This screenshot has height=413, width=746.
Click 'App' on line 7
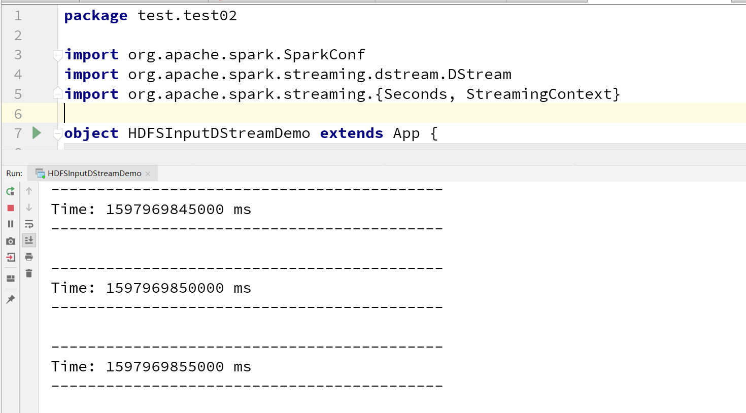[x=406, y=133]
